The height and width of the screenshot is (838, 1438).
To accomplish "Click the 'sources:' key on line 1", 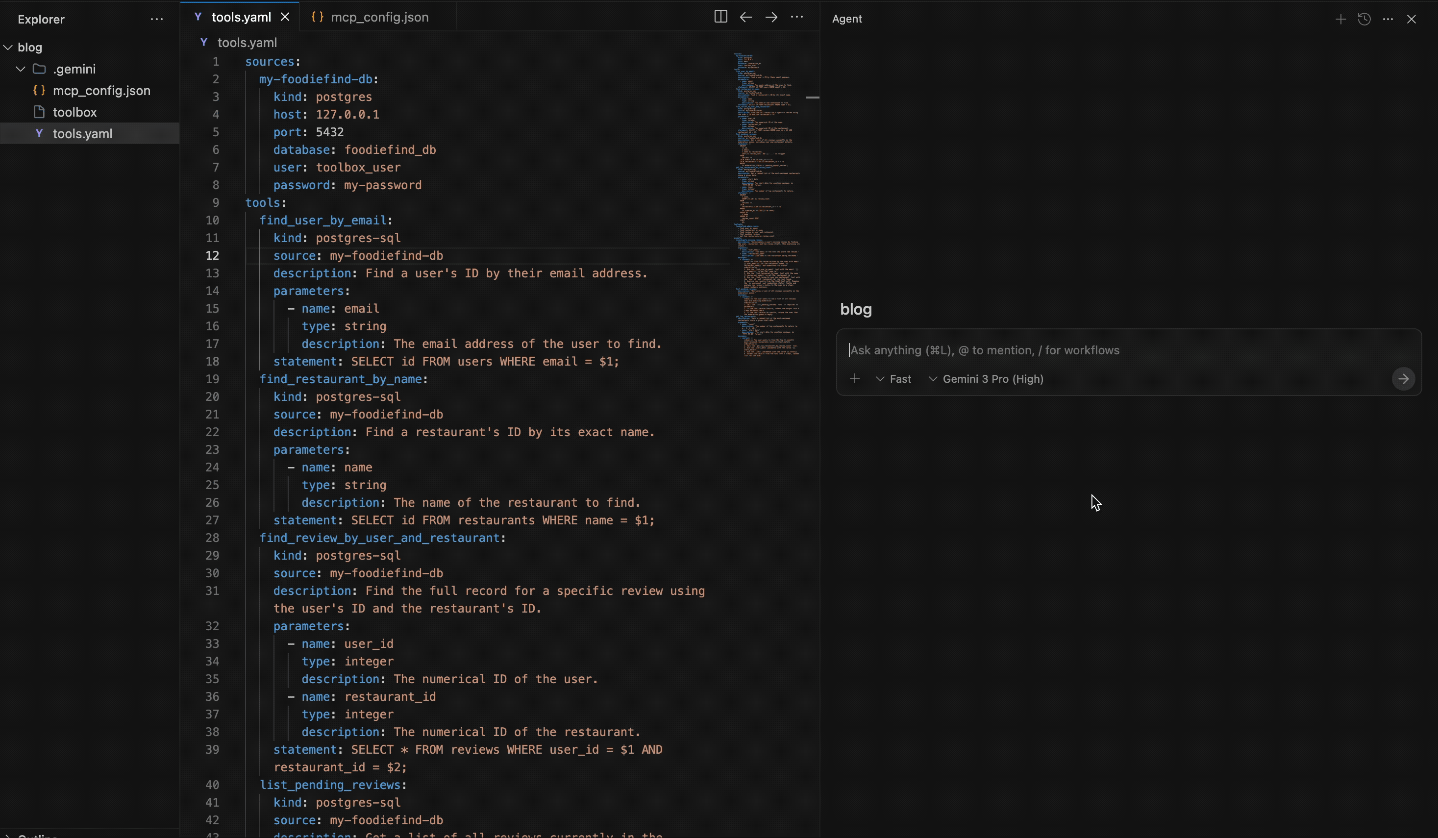I will (273, 62).
